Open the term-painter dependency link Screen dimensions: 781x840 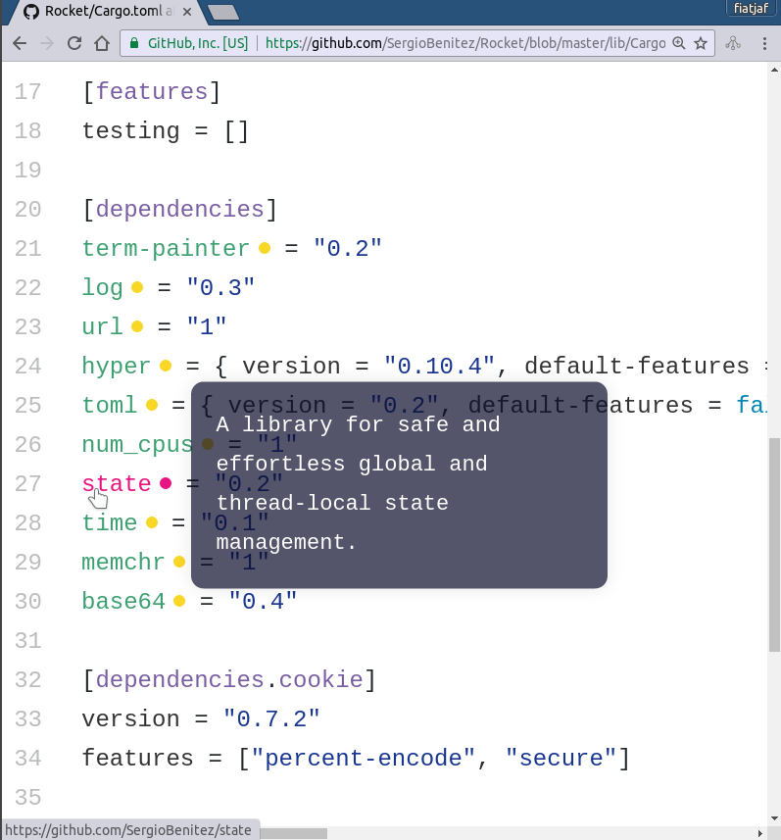[166, 249]
